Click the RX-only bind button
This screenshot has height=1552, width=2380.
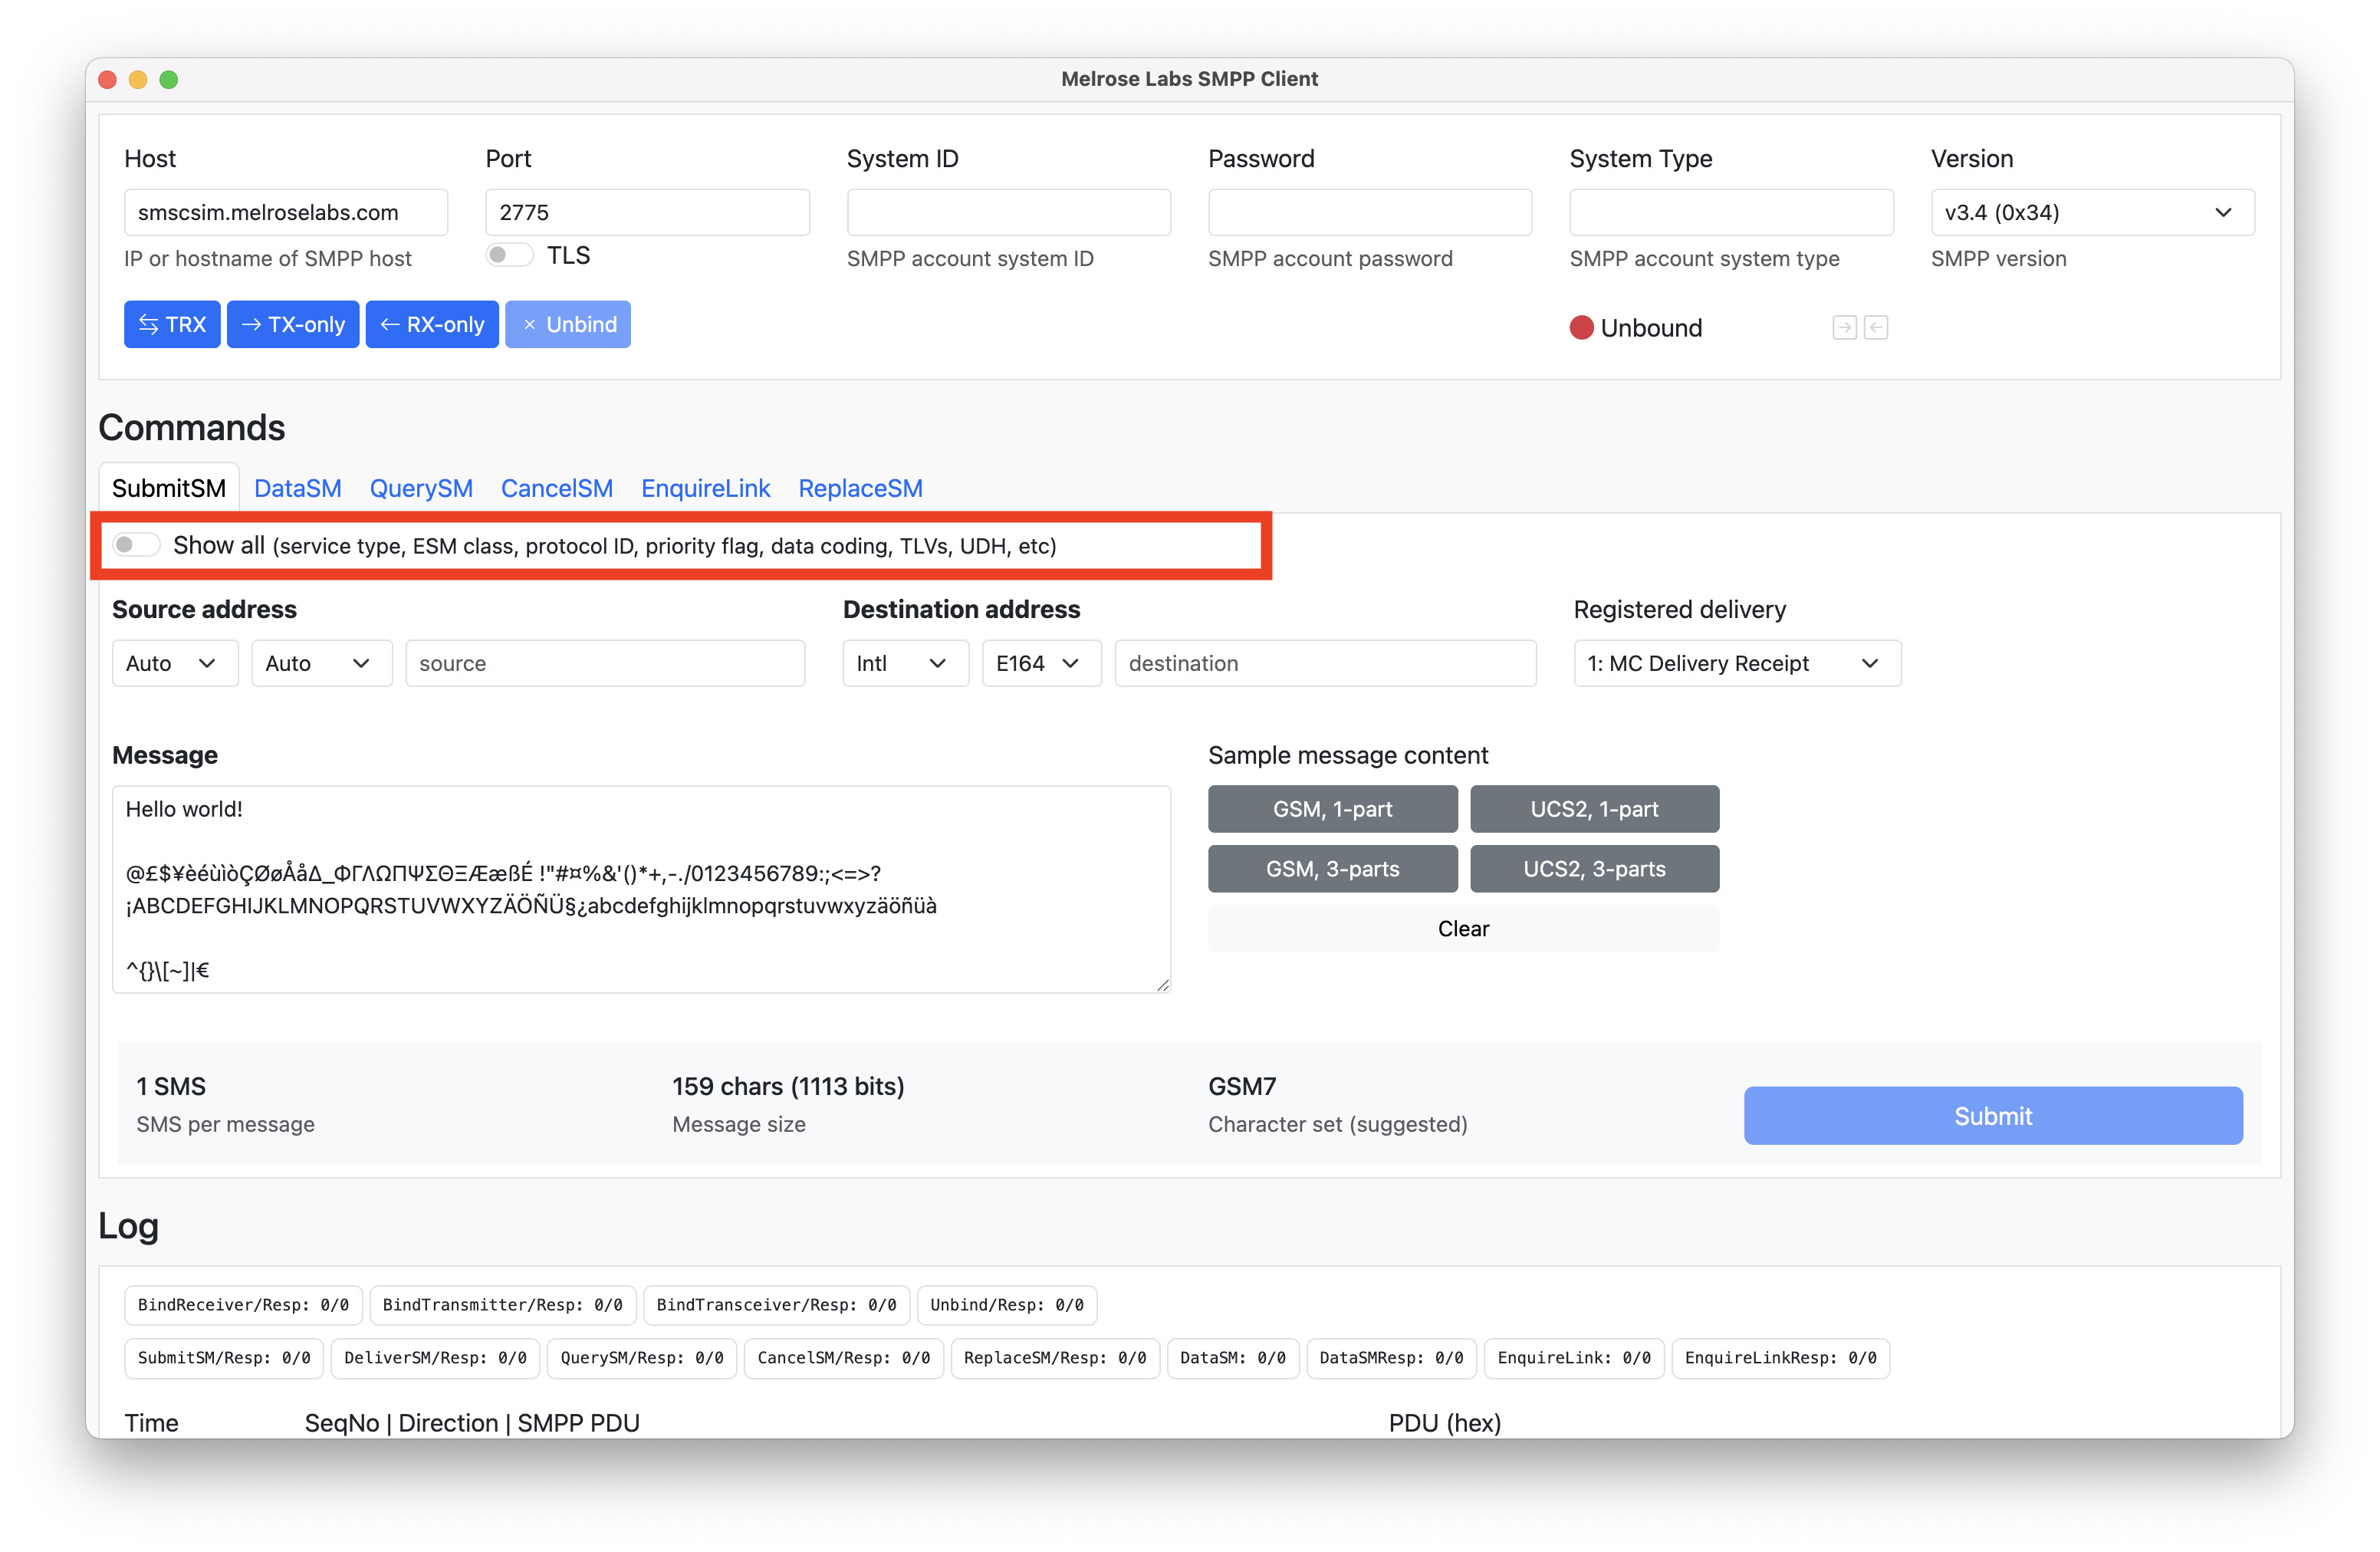pyautogui.click(x=432, y=324)
